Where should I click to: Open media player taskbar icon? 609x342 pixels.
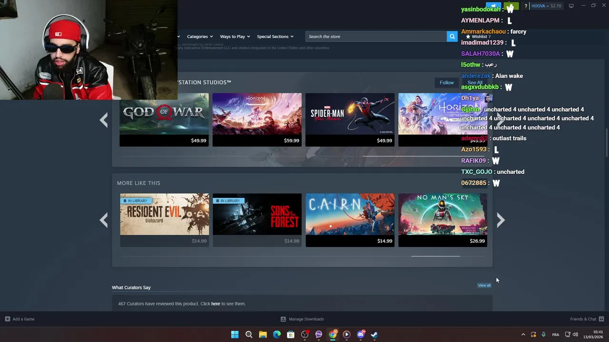point(347,334)
